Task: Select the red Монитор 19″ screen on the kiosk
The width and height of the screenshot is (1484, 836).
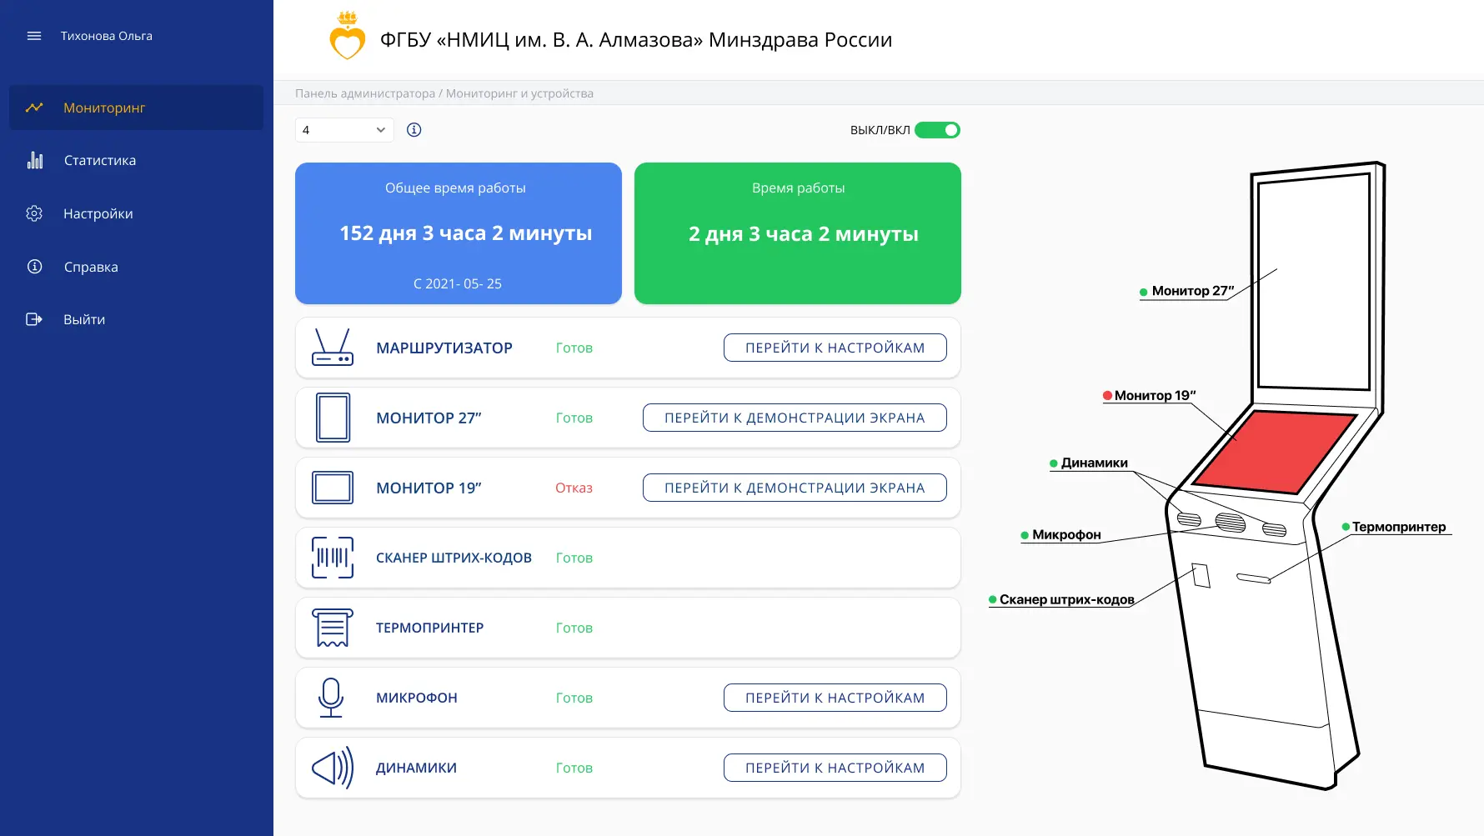Action: pyautogui.click(x=1275, y=452)
